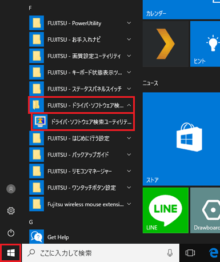Click the power icon in Start sidebar

pyautogui.click(x=11, y=233)
